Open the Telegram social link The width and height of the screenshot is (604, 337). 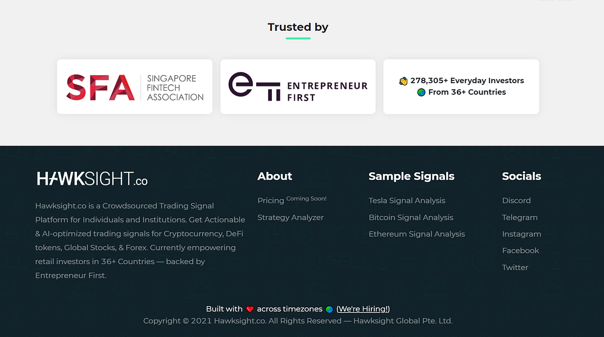point(520,217)
